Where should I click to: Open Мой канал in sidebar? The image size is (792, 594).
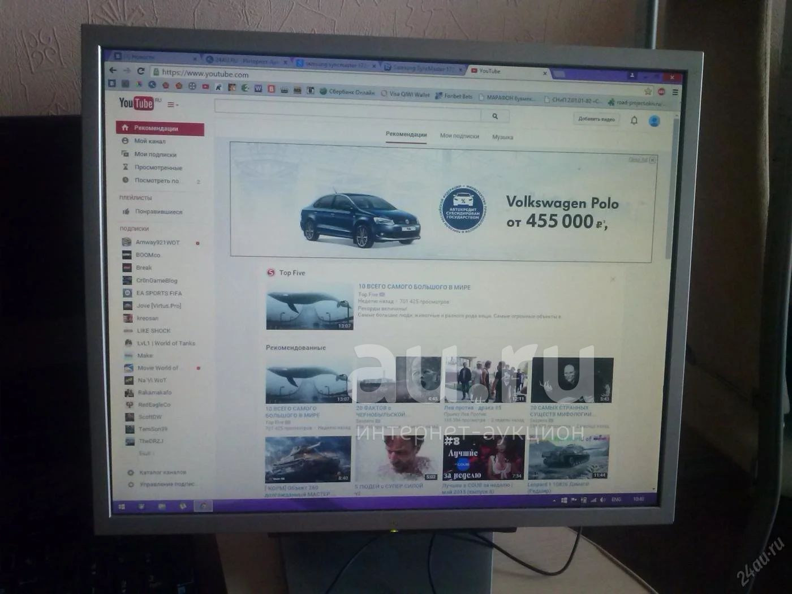tap(150, 141)
